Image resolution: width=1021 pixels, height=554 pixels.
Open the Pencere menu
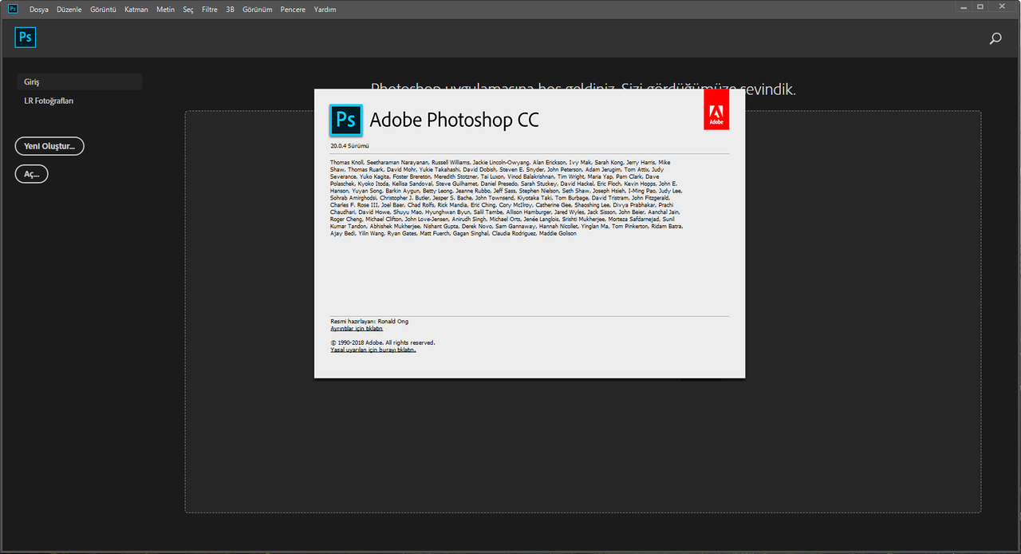[293, 10]
